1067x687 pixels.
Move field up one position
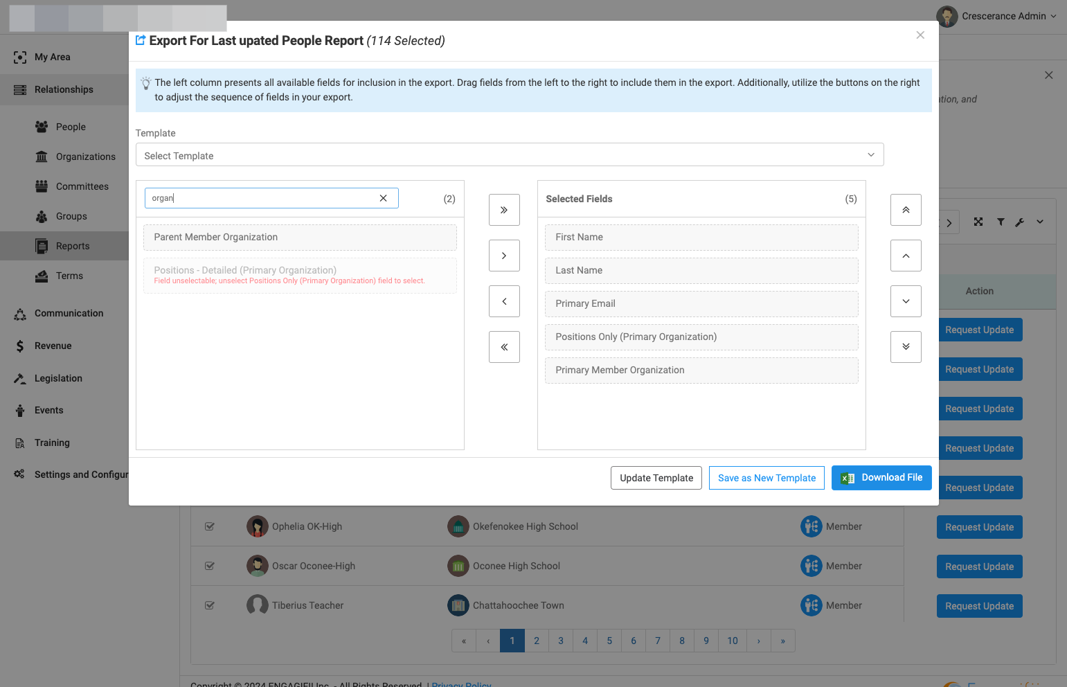click(x=906, y=256)
